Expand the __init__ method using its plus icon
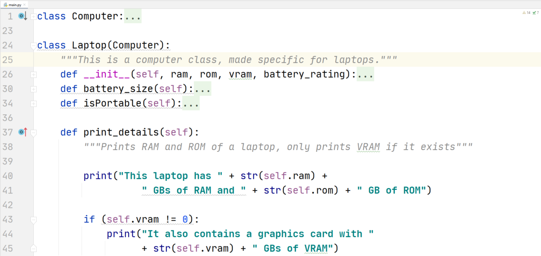The width and height of the screenshot is (541, 256). tap(33, 74)
